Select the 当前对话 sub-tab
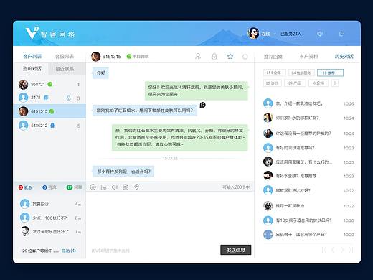The image size is (373, 280). pyautogui.click(x=32, y=69)
